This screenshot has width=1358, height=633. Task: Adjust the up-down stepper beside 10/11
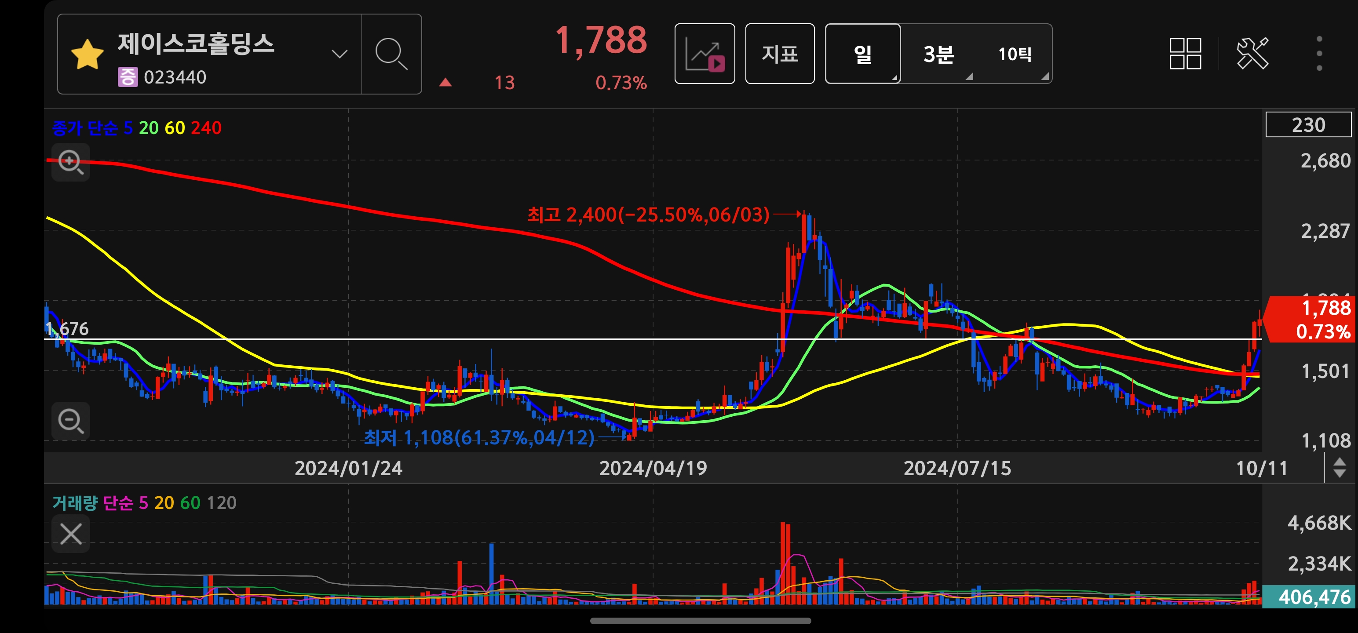click(x=1339, y=468)
